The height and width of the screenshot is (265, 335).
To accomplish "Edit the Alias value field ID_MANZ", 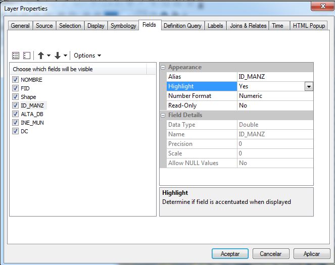I will coord(275,77).
